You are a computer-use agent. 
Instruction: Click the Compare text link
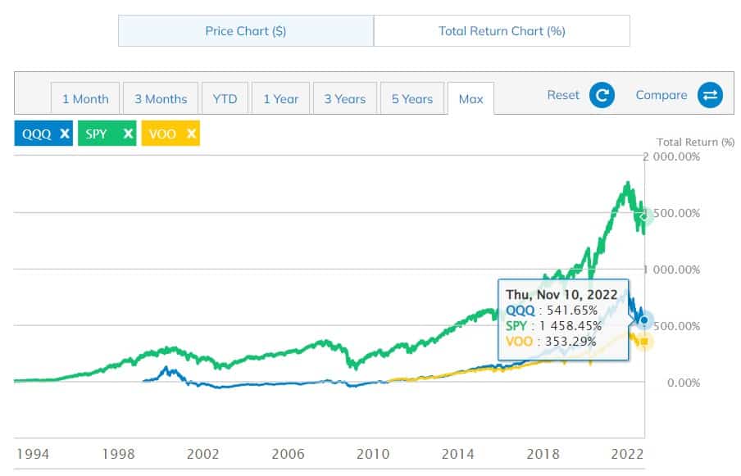(x=661, y=95)
